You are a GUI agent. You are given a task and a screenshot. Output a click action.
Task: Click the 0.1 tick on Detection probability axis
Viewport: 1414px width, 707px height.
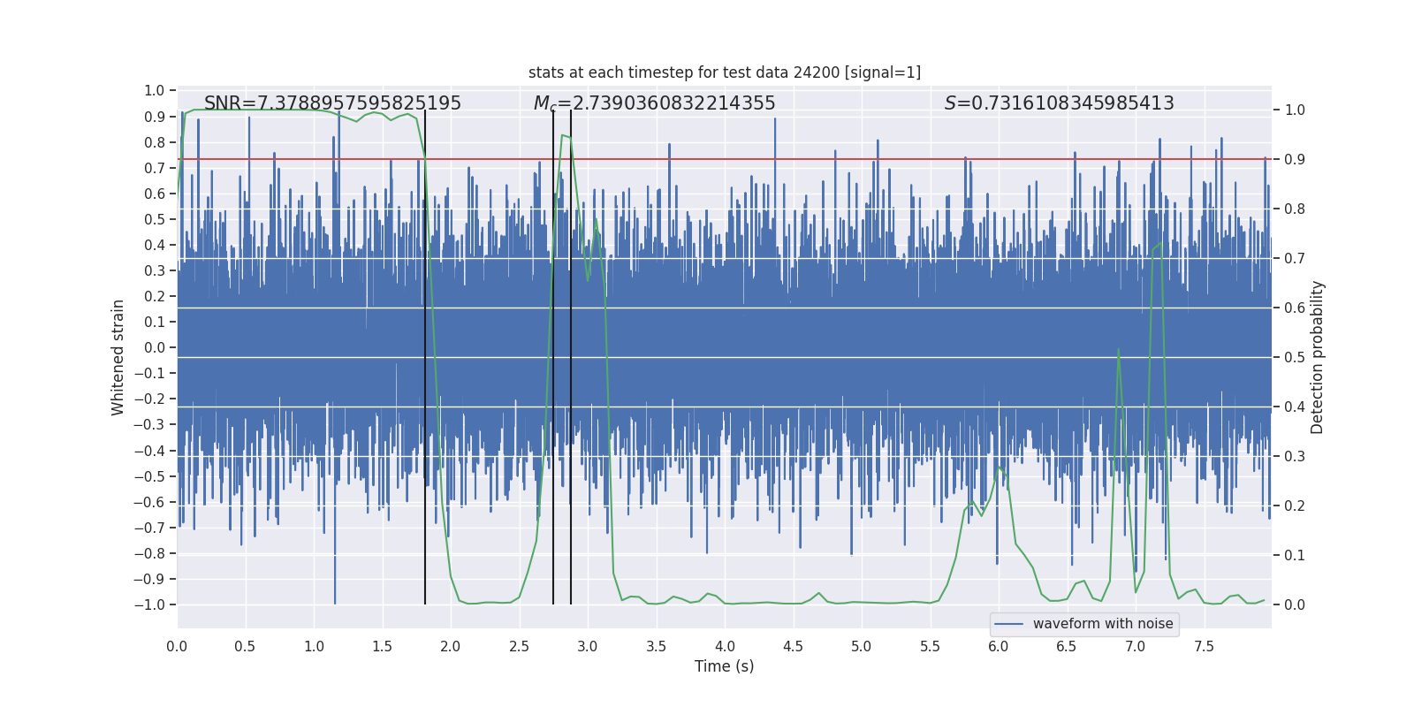pos(1295,556)
